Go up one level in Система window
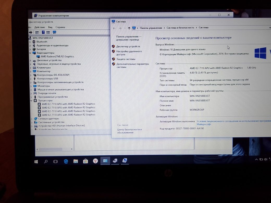Viewport: 271px width, 203px height. 129,28
